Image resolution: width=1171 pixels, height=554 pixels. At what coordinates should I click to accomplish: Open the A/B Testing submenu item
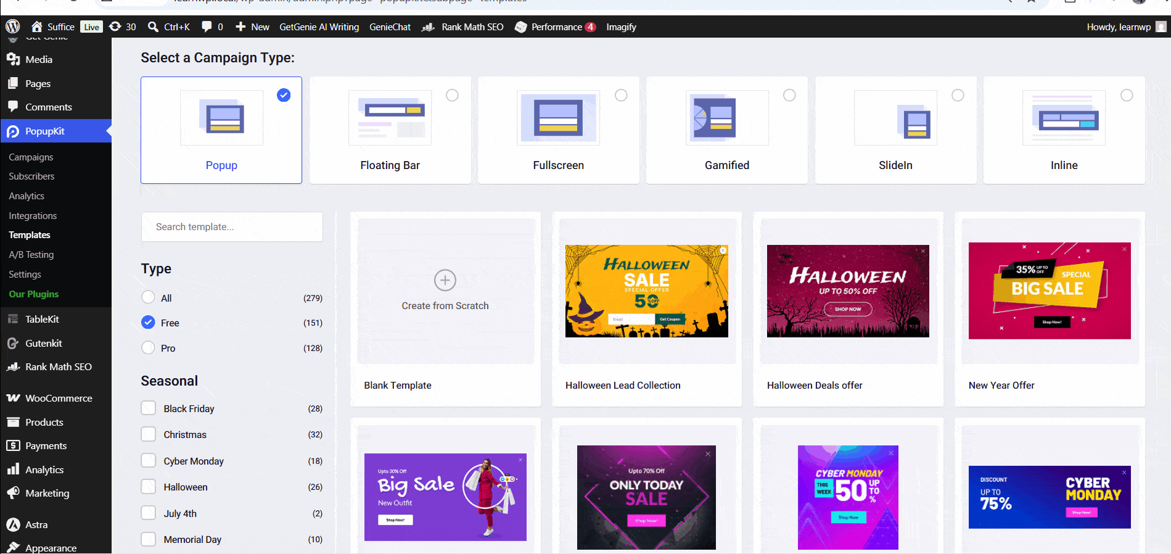click(31, 254)
